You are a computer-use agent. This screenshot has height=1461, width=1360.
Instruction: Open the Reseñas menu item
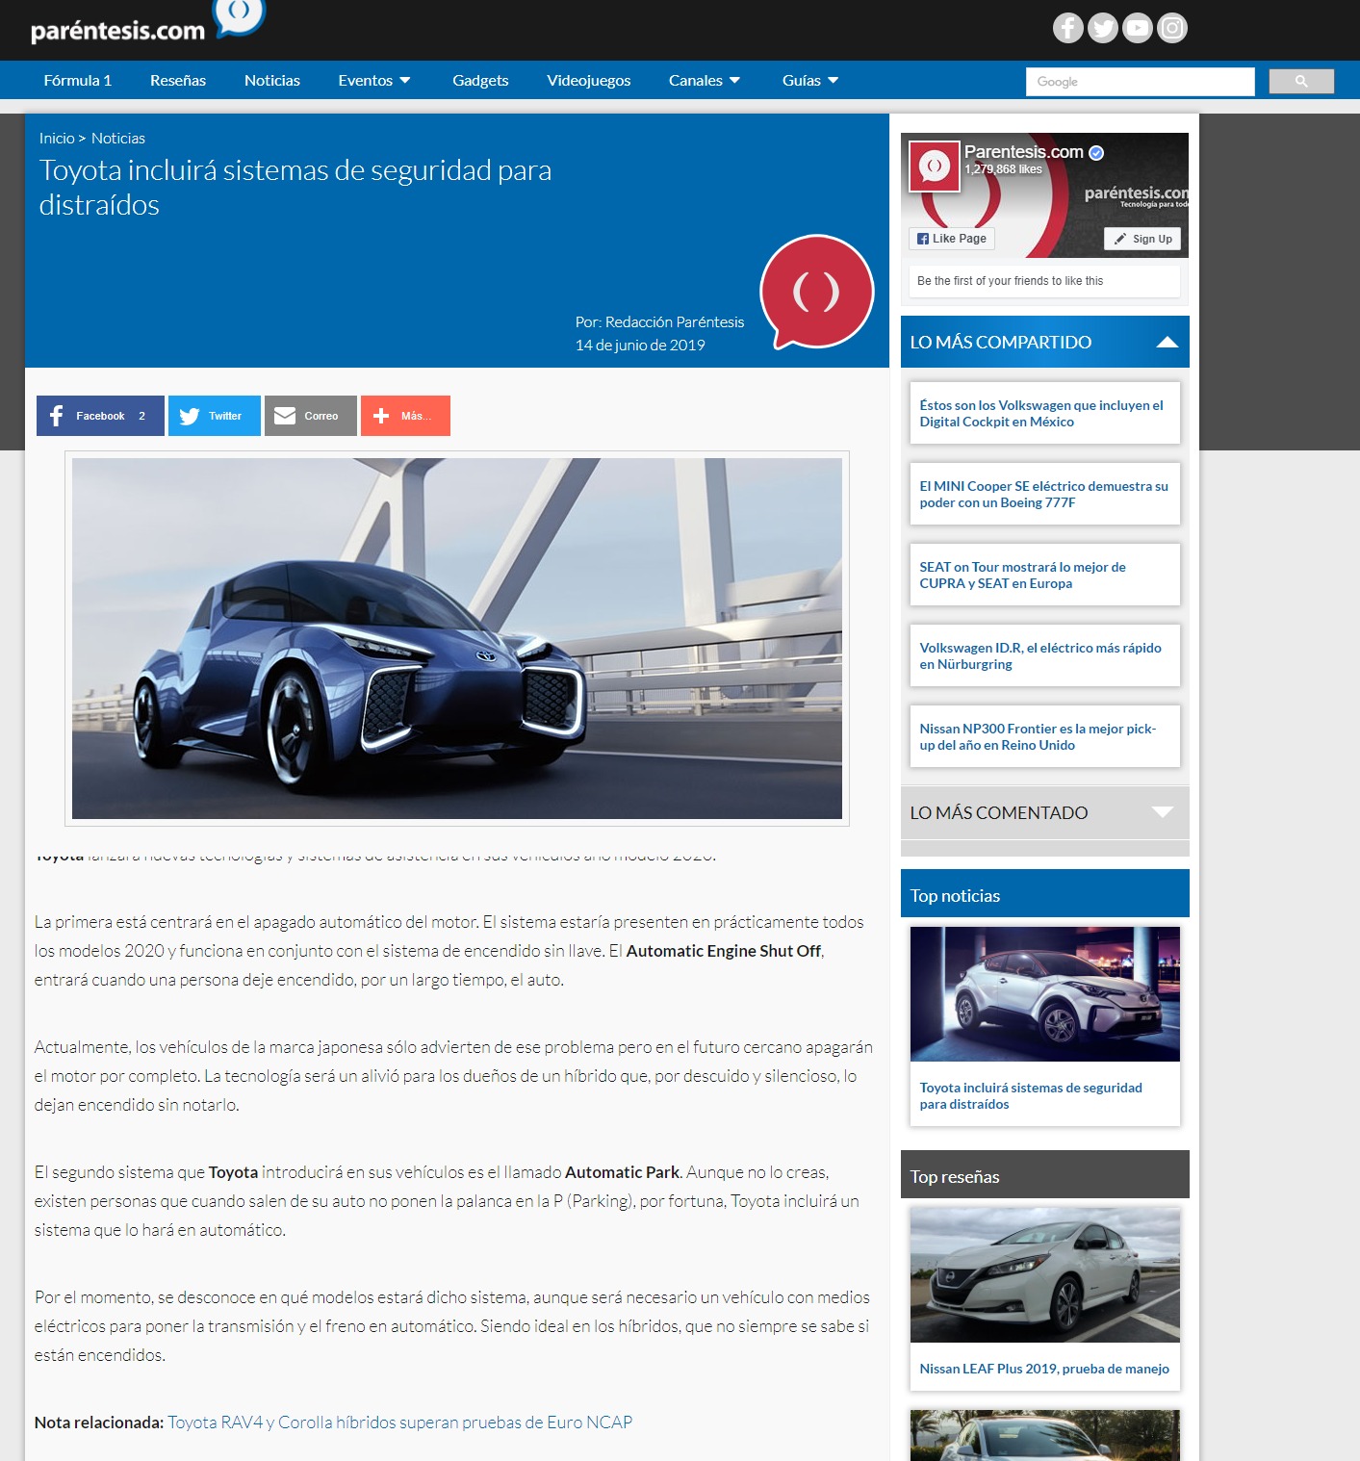click(178, 81)
